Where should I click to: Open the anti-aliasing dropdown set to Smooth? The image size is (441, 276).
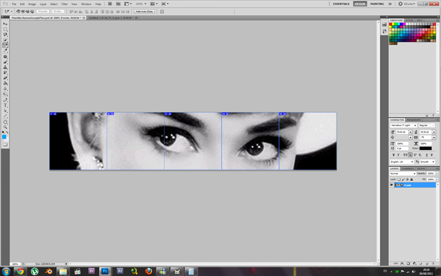click(428, 162)
